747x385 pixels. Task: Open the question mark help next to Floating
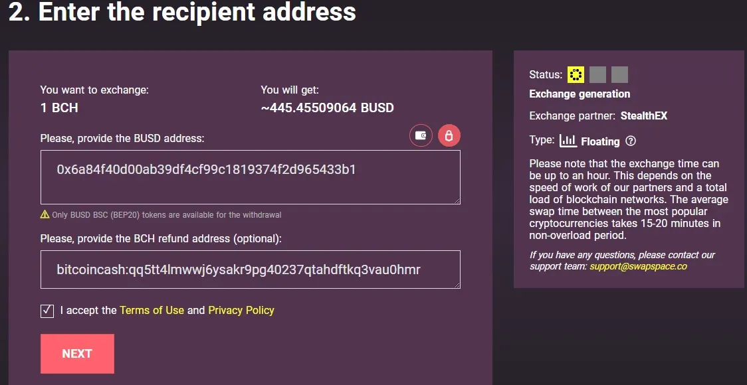[631, 141]
